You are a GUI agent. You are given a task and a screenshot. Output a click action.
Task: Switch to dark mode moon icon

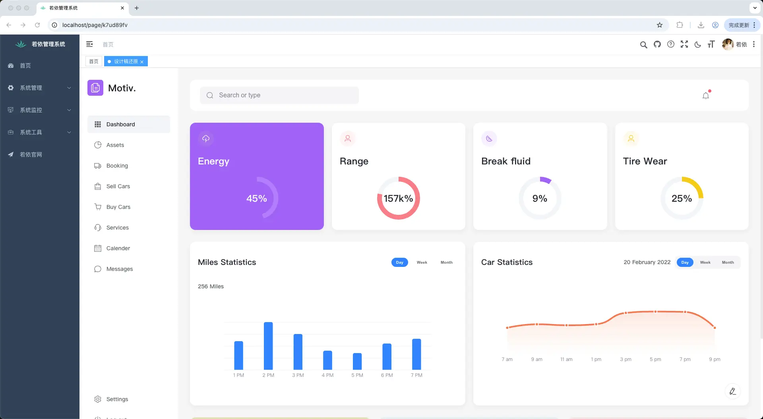click(x=698, y=44)
